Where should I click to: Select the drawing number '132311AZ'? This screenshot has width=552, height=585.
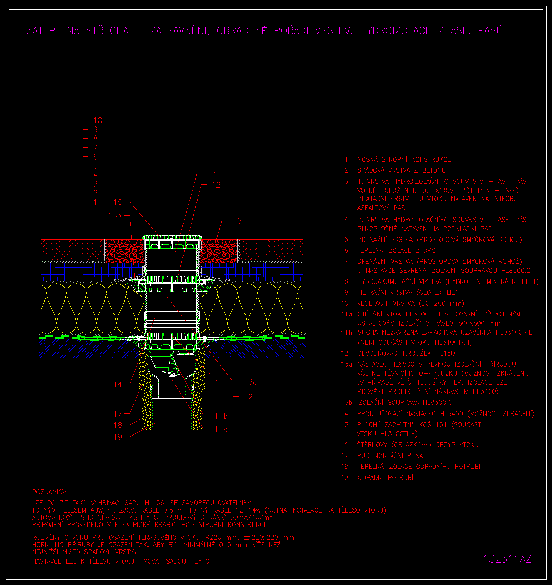(x=508, y=559)
